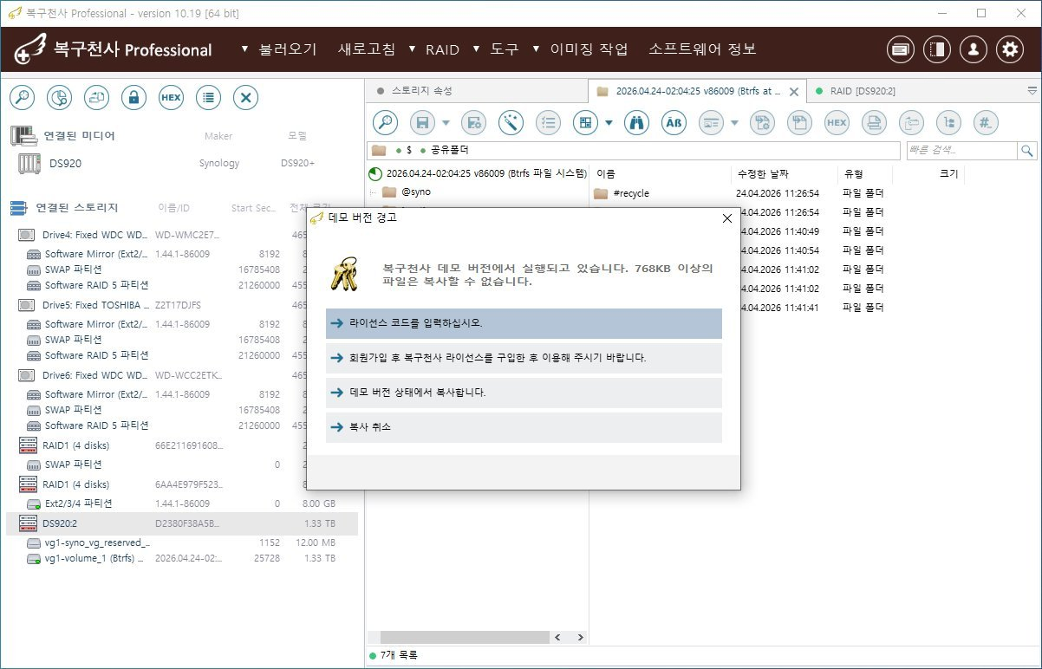Screen dimensions: 1042x669
Task: Select the #recycle folder in file list
Action: (622, 193)
